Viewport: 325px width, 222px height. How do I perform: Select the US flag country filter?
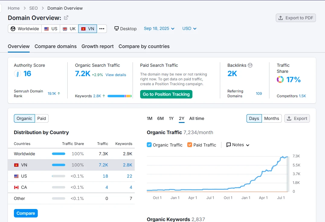click(51, 29)
